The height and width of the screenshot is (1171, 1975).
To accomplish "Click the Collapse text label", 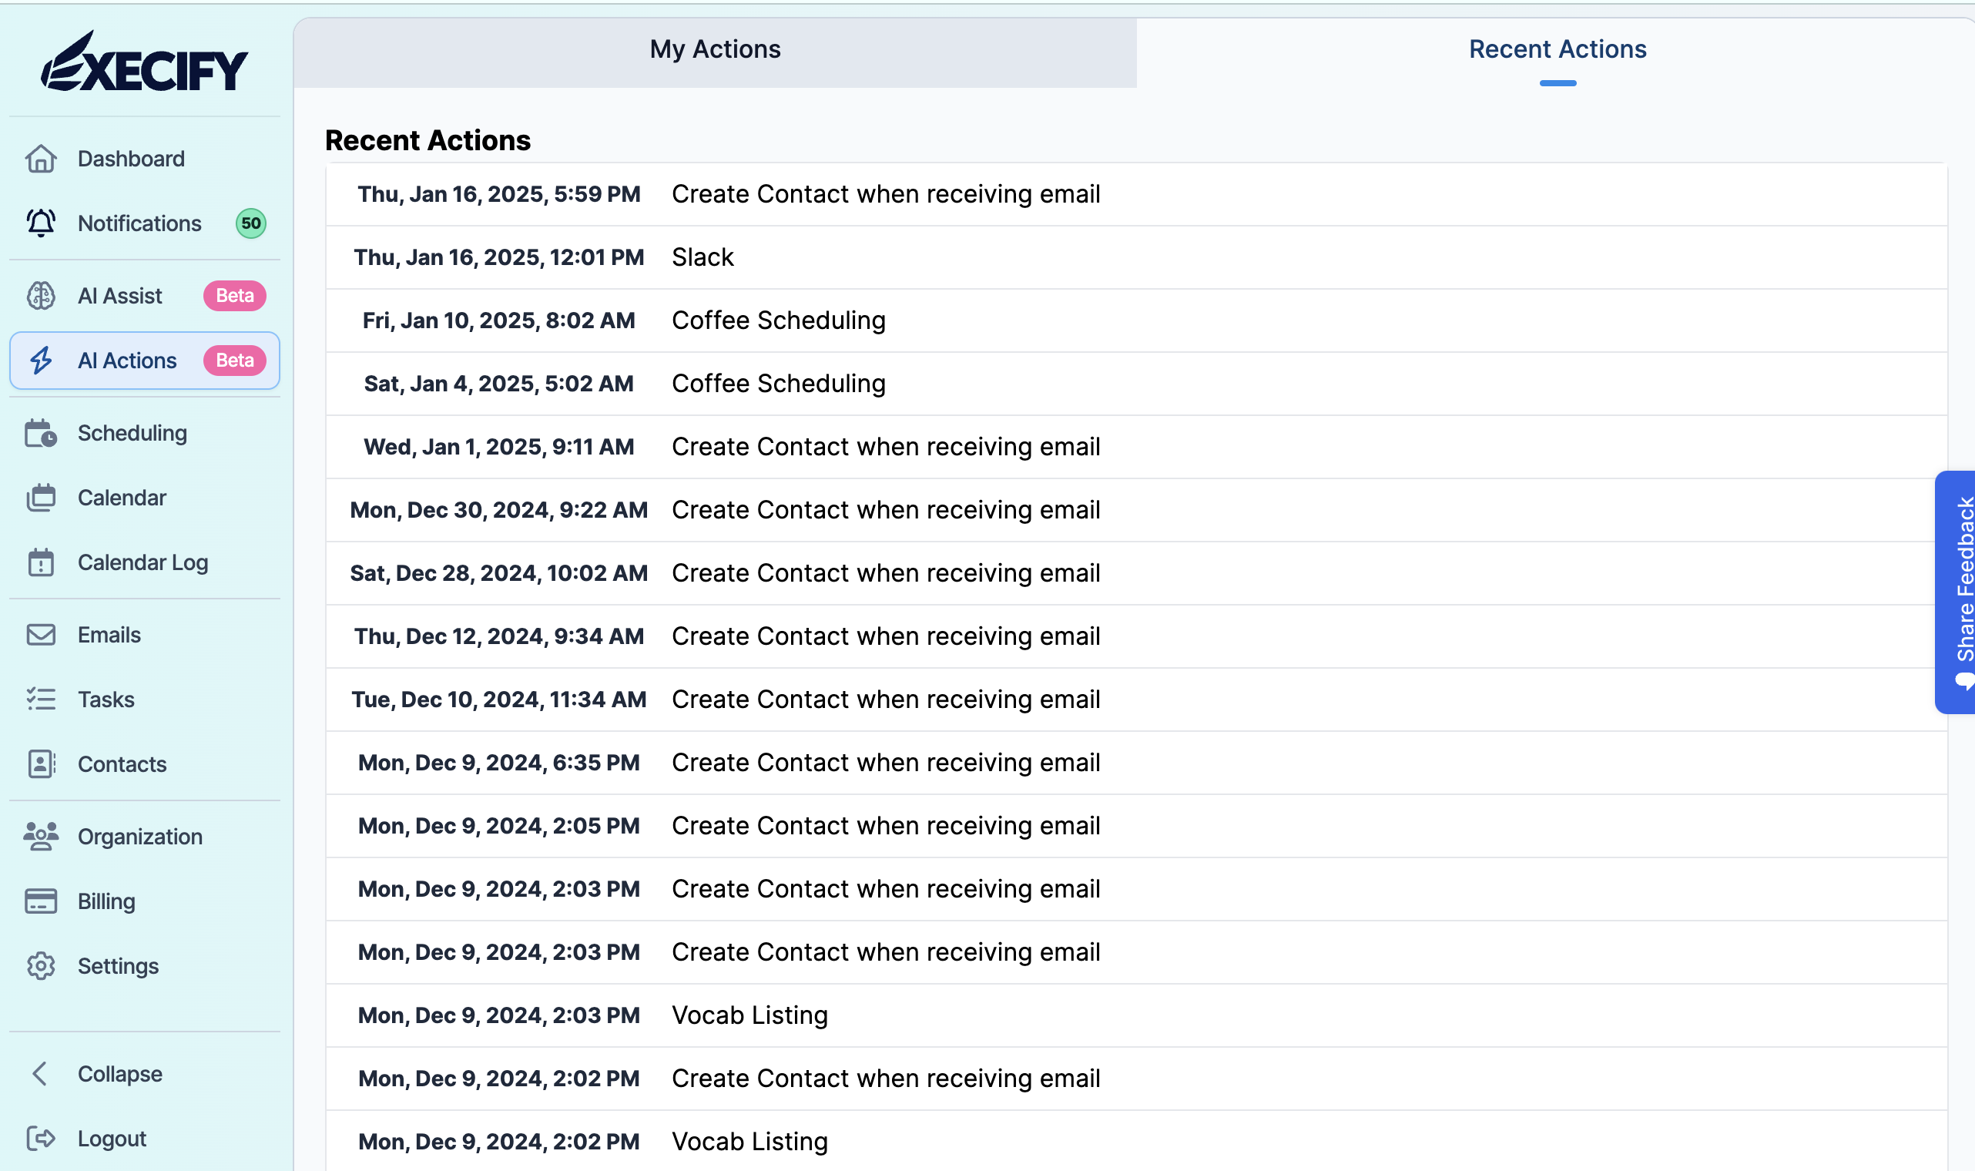I will pyautogui.click(x=120, y=1074).
